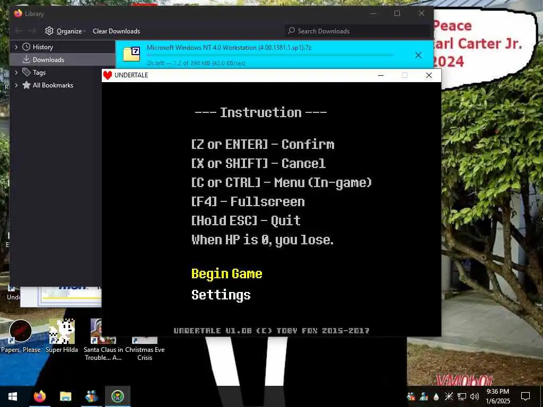Open the Papers, Please desktop shortcut
543x407 pixels.
21,337
